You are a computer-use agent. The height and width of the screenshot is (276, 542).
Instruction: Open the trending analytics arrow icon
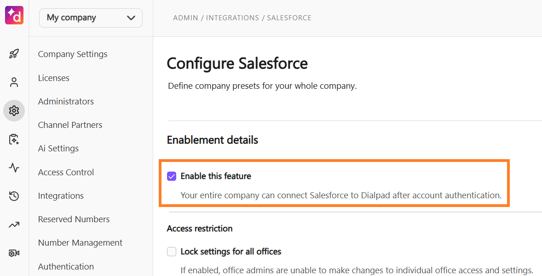click(14, 225)
